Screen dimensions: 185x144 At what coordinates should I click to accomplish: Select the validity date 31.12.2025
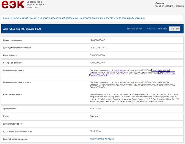click(x=95, y=109)
